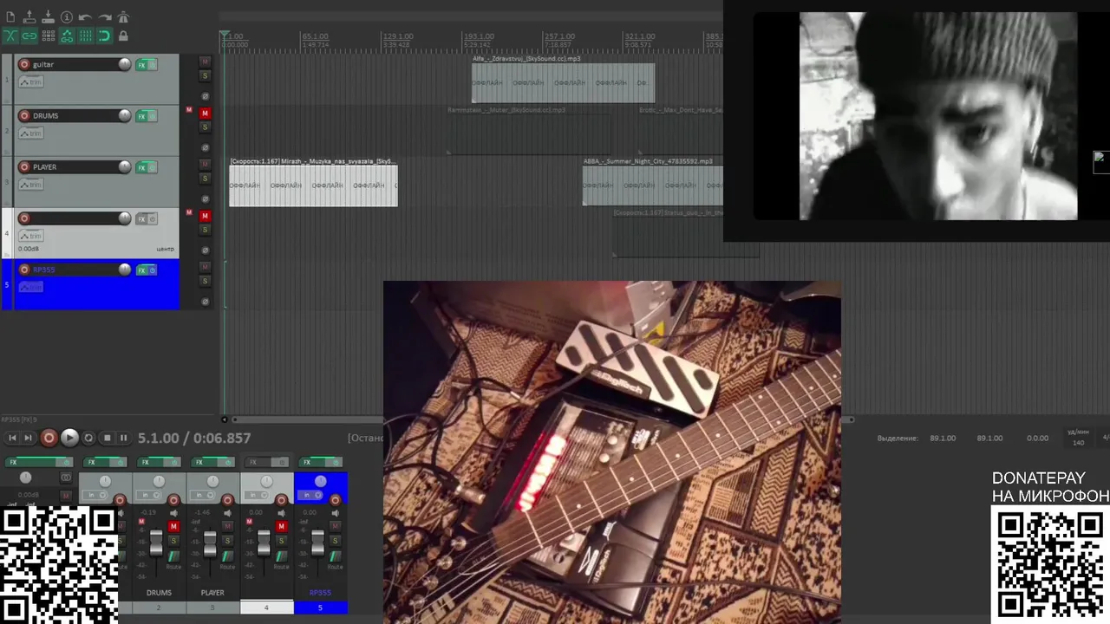Solo the RP355 track

(206, 282)
